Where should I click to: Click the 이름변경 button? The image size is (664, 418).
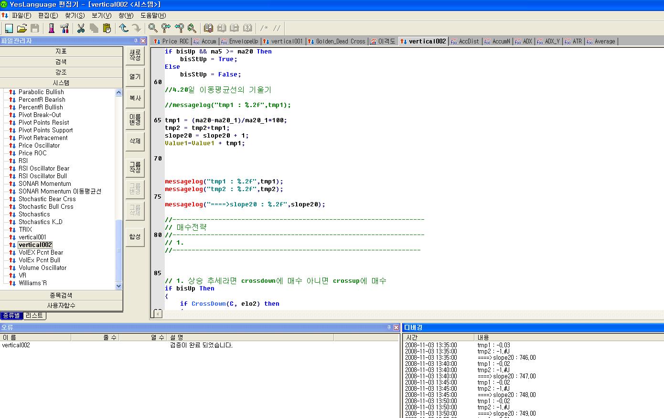pos(135,119)
